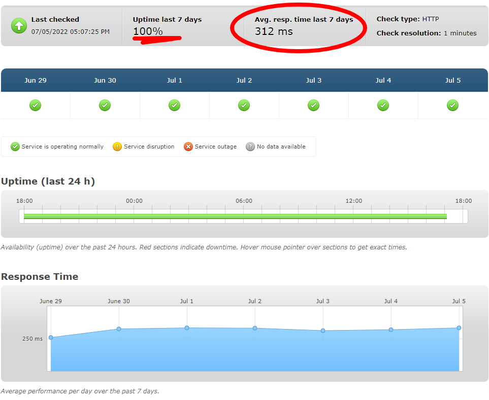The image size is (489, 400).
Task: Select the Jul 3 column header
Action: [313, 80]
